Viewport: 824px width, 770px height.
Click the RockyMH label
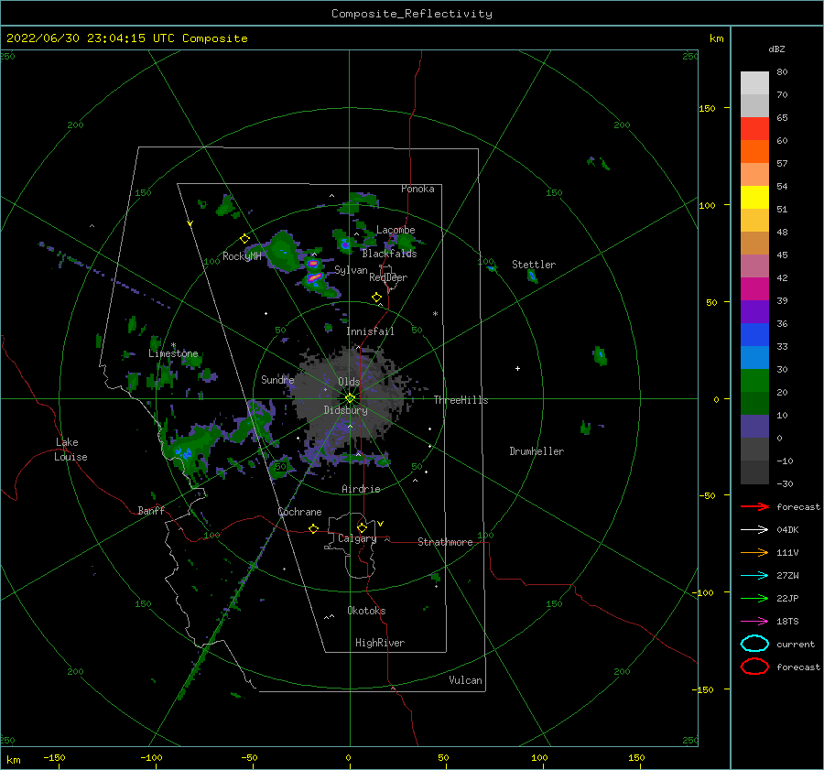(242, 256)
